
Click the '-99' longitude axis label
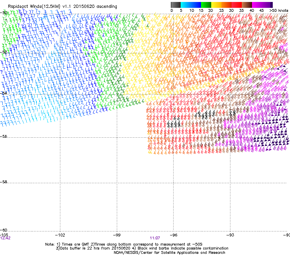click(117, 235)
